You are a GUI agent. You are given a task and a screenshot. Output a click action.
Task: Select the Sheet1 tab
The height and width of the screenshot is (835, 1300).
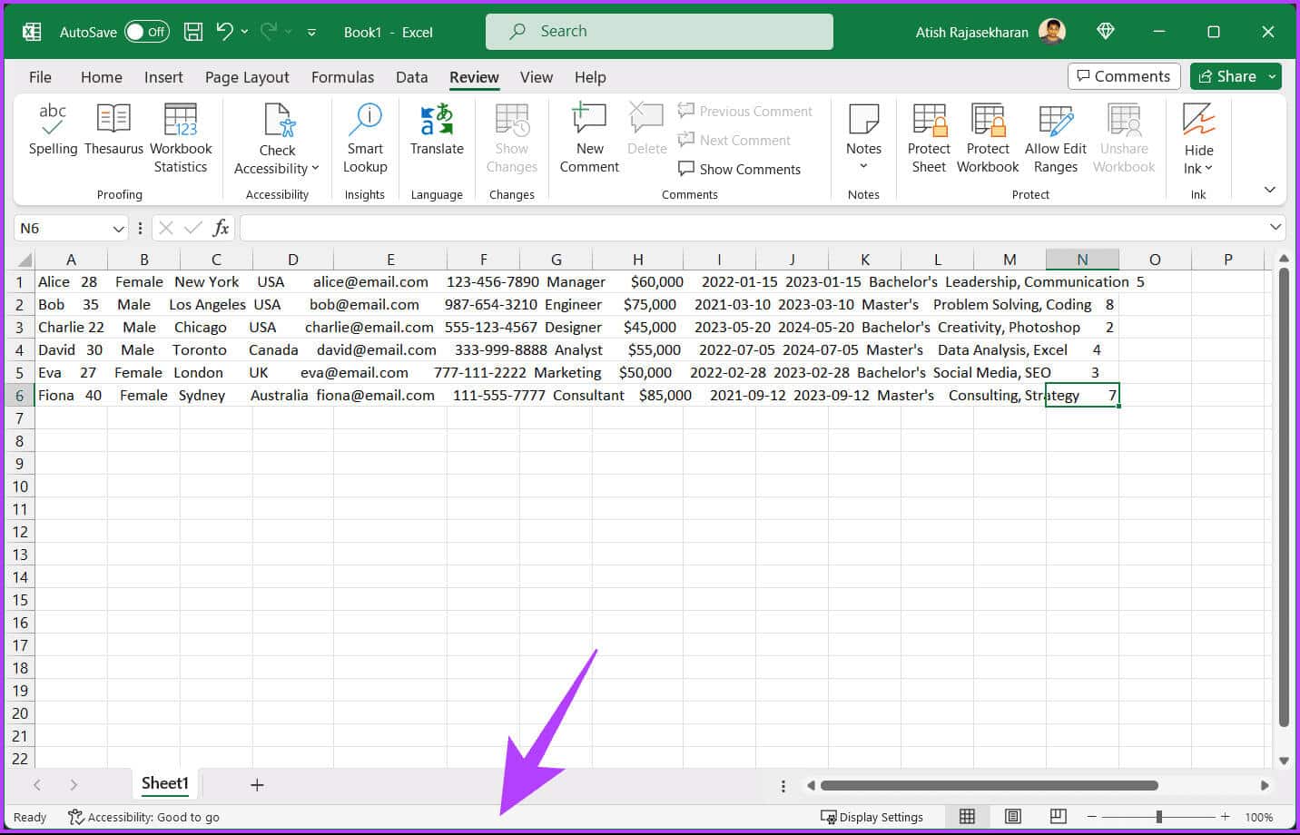click(164, 783)
